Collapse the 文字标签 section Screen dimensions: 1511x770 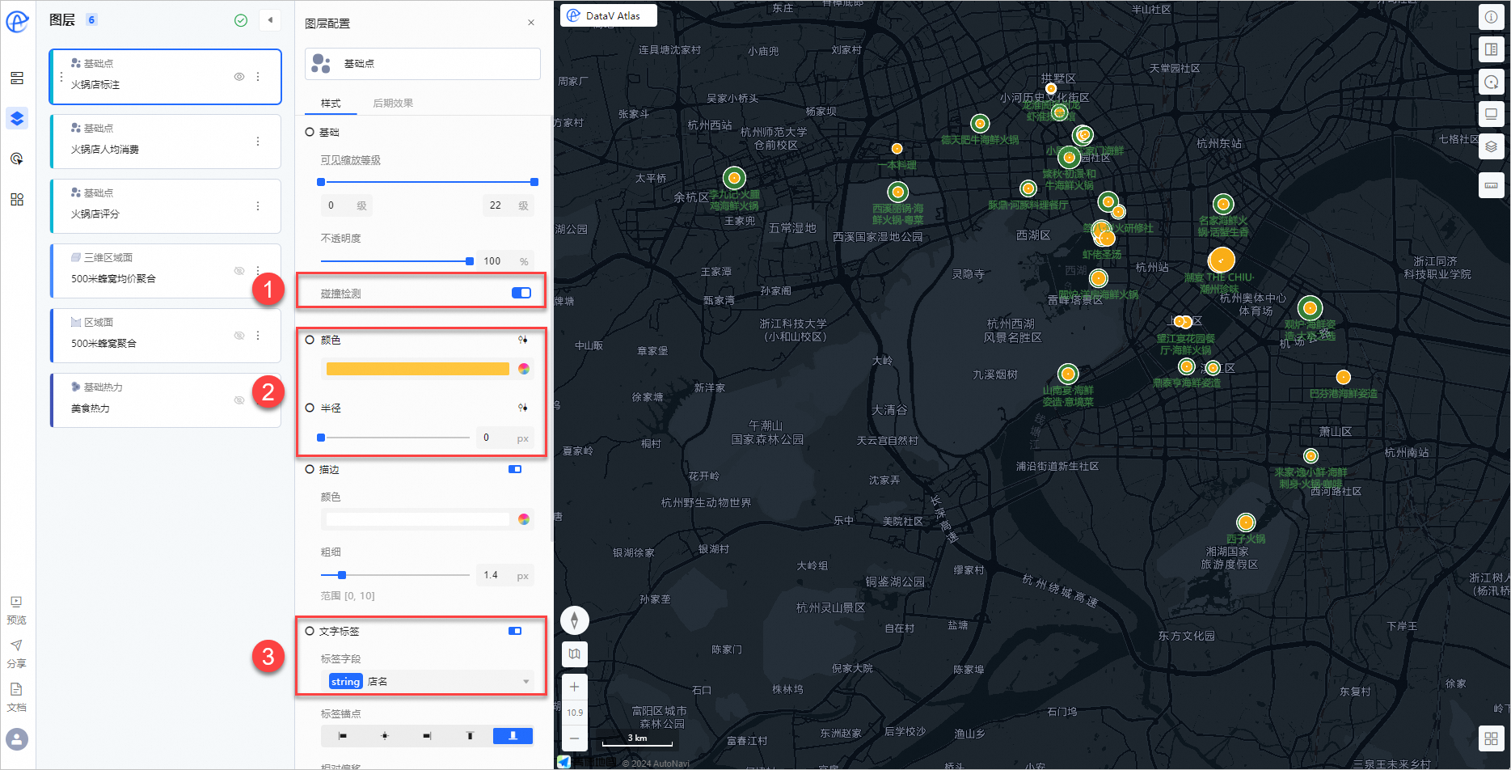point(310,631)
